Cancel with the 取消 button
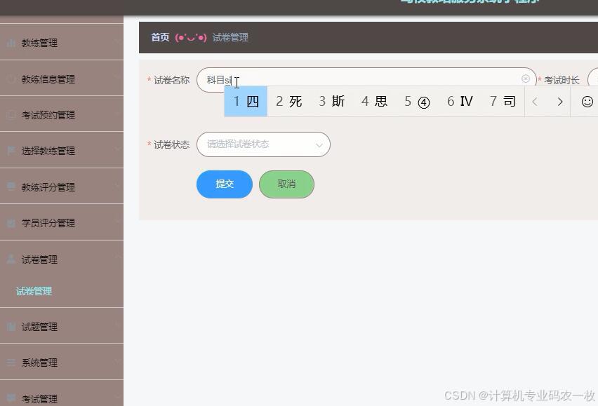This screenshot has width=598, height=406. tap(286, 184)
